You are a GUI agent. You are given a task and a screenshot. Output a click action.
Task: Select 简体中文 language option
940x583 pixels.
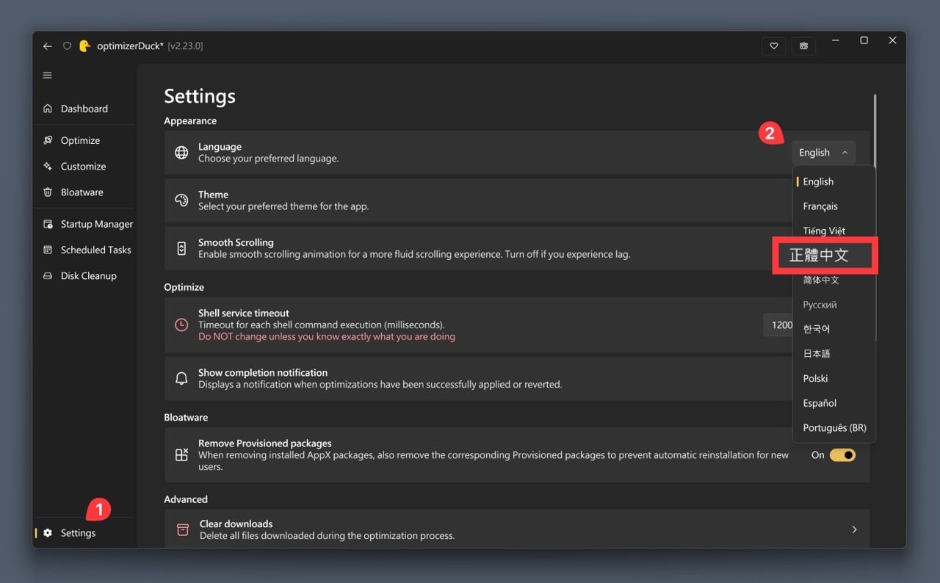(x=834, y=280)
